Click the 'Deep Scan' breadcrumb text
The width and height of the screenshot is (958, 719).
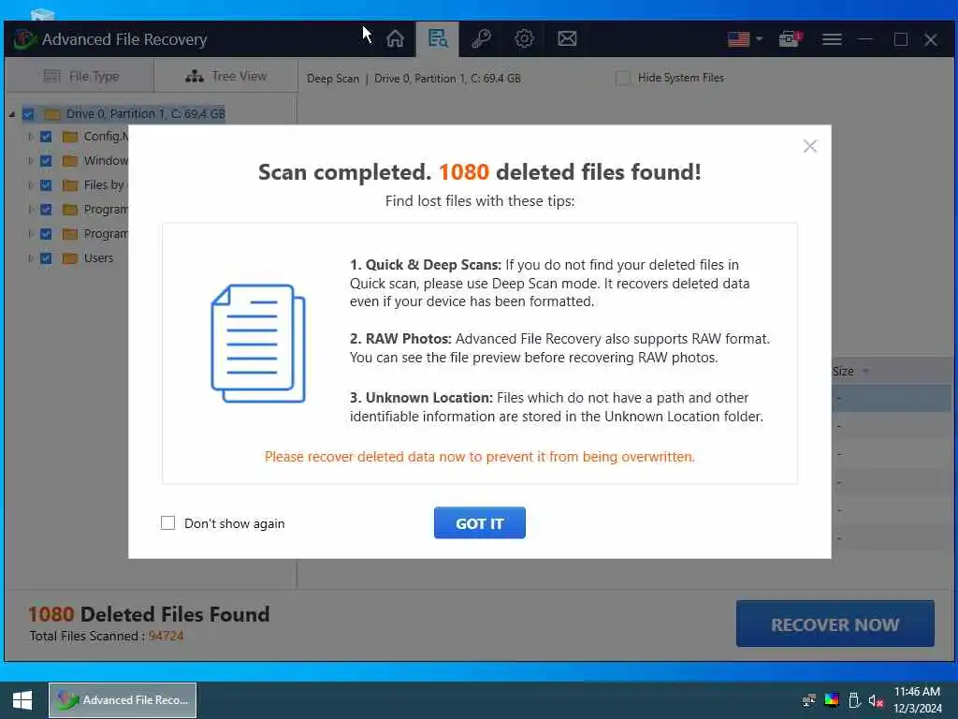(x=333, y=79)
